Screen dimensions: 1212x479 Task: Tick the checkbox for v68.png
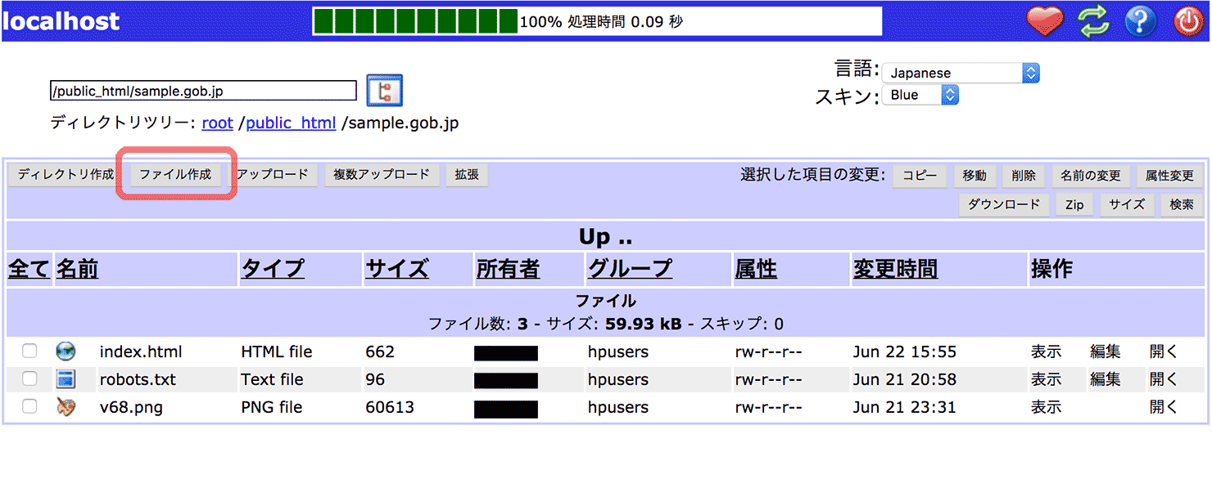click(29, 407)
